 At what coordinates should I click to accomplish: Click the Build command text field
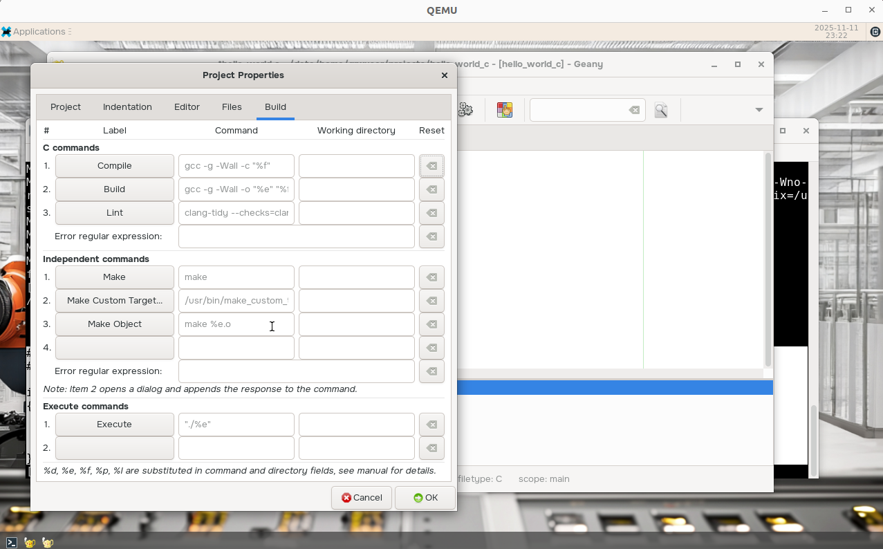(x=236, y=189)
